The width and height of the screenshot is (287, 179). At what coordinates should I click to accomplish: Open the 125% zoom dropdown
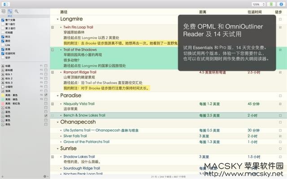(258, 4)
